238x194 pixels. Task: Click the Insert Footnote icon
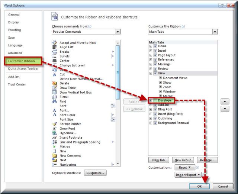pyautogui.click(x=55, y=138)
